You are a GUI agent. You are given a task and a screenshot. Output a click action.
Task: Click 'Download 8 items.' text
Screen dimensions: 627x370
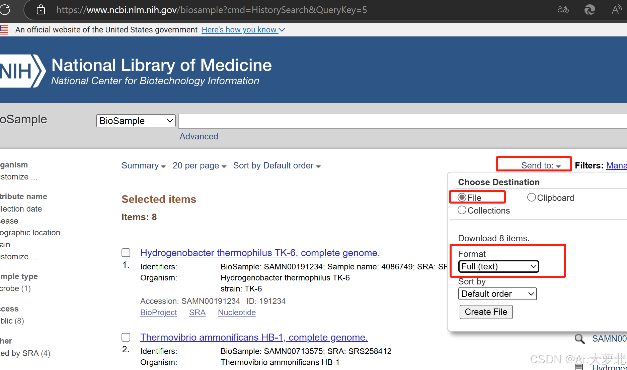click(494, 238)
